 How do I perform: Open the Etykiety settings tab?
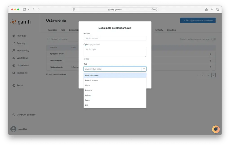click(159, 30)
